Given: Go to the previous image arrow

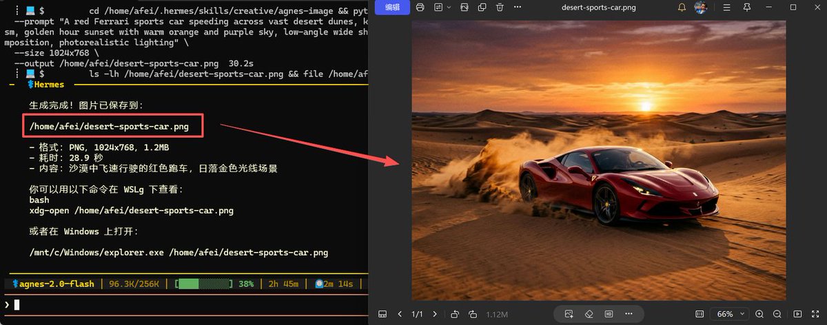Looking at the screenshot, I should pos(400,314).
